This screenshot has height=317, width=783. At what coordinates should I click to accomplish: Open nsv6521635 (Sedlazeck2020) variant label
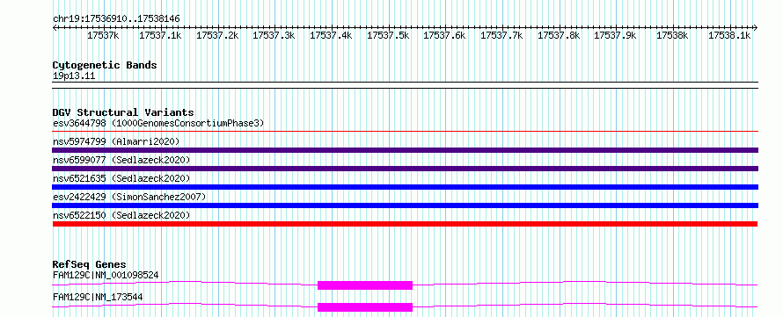click(121, 178)
